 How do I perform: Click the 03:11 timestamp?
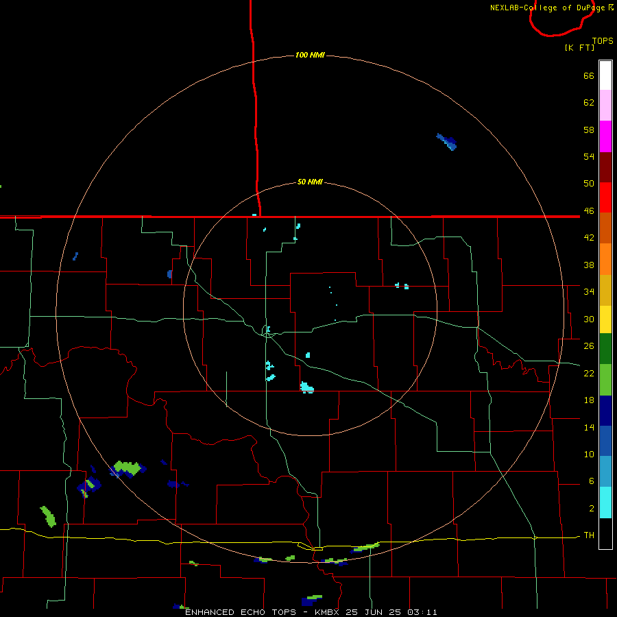coord(422,612)
